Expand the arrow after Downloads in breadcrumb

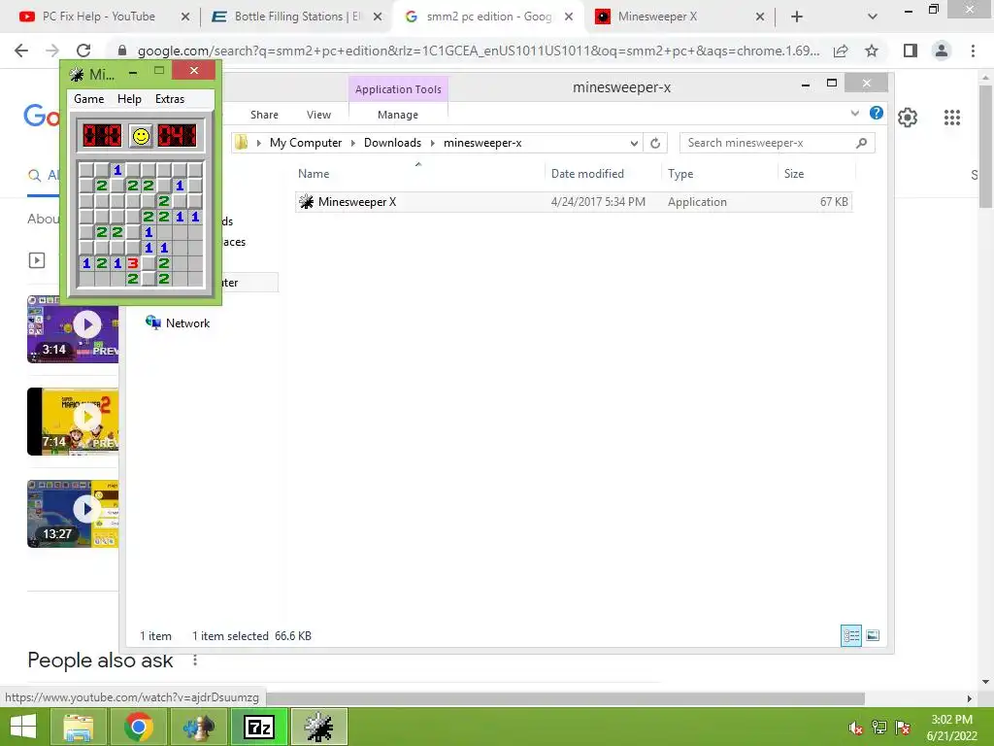[432, 144]
